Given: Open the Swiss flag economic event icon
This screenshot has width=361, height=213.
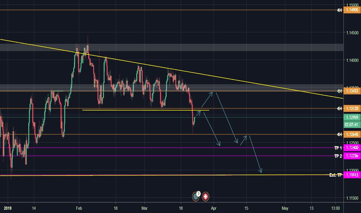Looking at the screenshot, I should [206, 196].
